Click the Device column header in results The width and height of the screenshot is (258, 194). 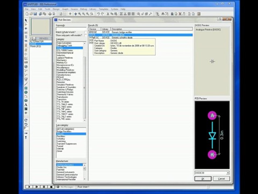[x=95, y=29]
